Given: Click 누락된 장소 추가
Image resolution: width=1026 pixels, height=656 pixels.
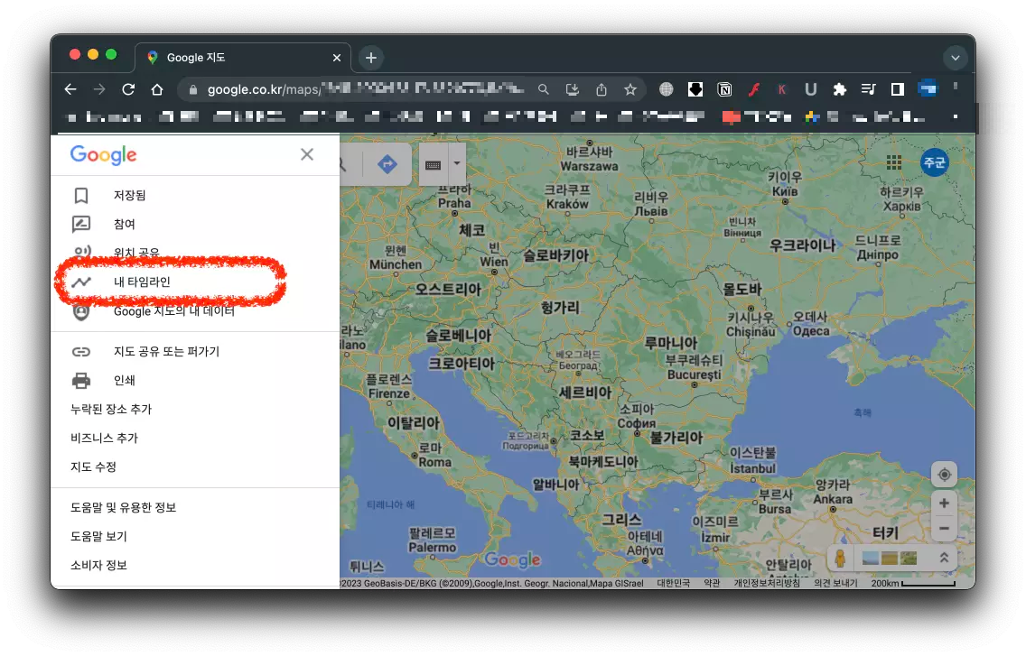Looking at the screenshot, I should pos(110,410).
